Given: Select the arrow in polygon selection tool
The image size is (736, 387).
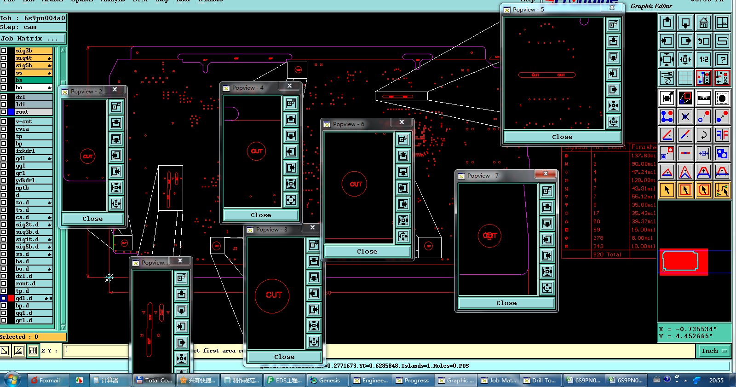Looking at the screenshot, I should tap(704, 190).
